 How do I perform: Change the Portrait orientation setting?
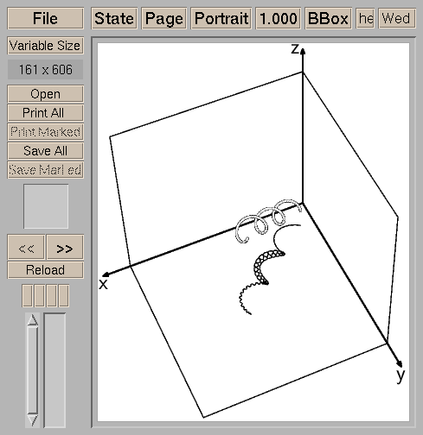(x=221, y=18)
